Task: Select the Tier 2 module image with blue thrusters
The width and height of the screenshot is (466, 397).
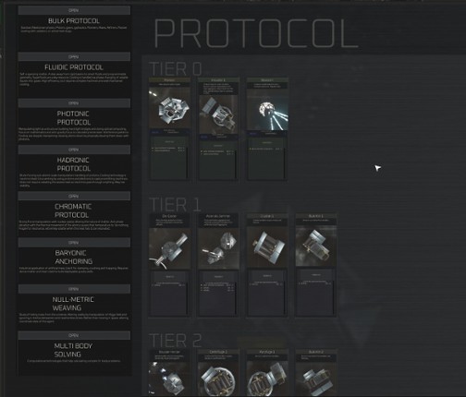Action: (169, 379)
